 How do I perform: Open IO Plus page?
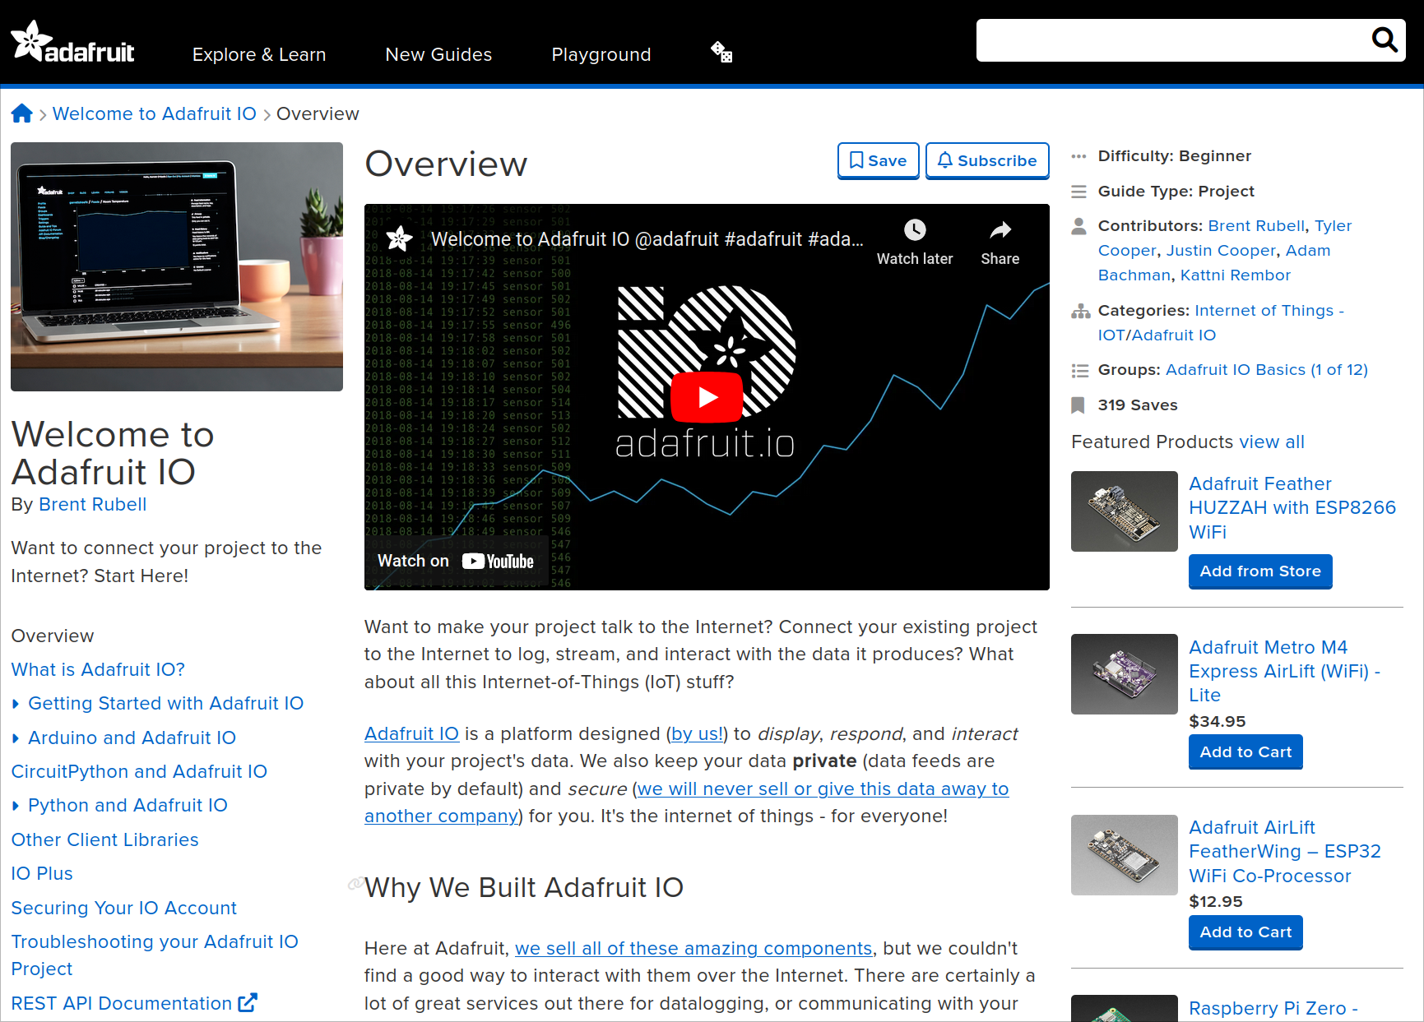[x=42, y=873]
